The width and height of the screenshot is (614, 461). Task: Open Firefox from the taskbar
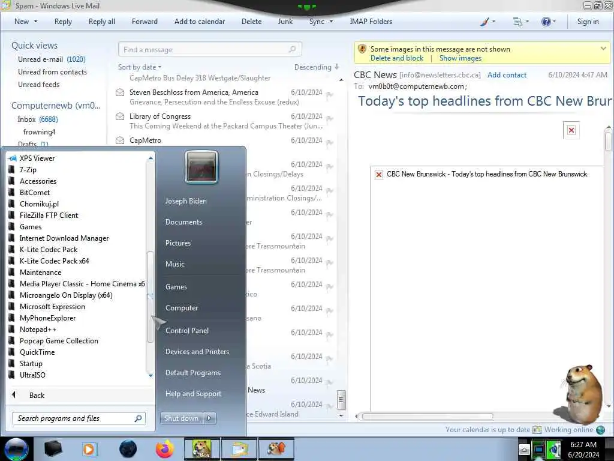164,449
